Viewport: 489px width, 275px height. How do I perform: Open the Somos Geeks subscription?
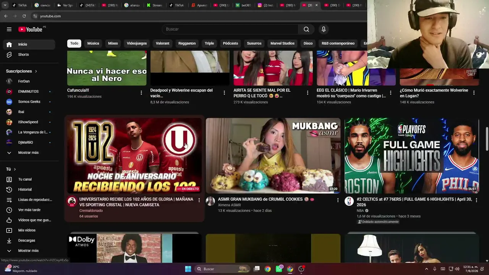click(x=29, y=102)
